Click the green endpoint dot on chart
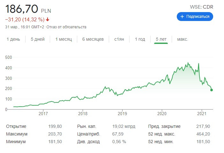 click(212, 90)
